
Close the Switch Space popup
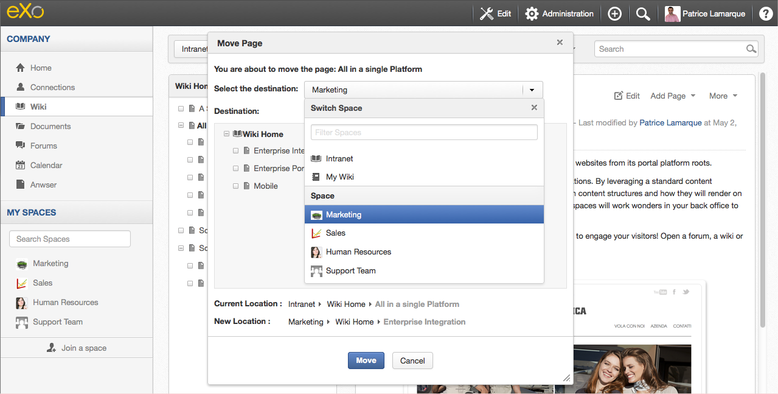coord(534,108)
